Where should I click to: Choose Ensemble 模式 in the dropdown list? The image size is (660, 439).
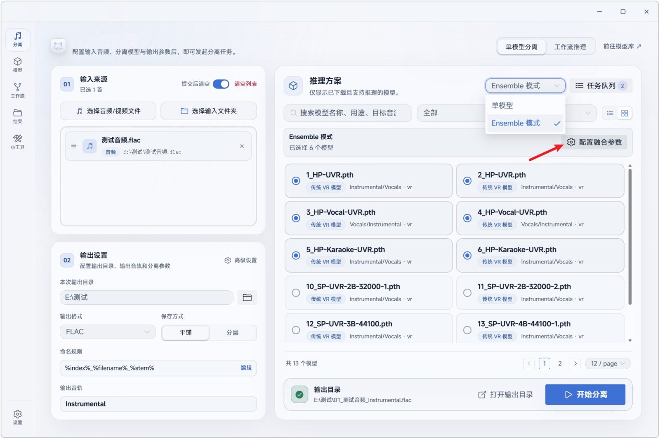tap(525, 123)
